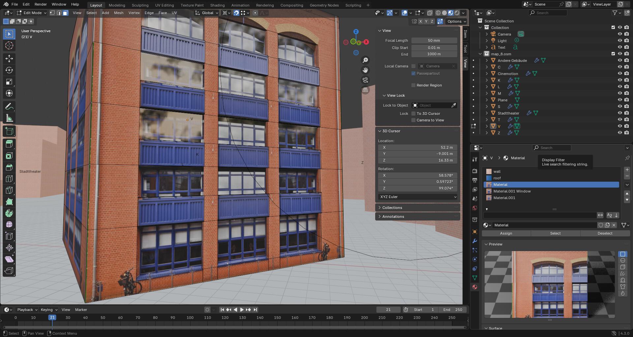Select the Extrude Region tool
The image size is (633, 337).
point(9,144)
